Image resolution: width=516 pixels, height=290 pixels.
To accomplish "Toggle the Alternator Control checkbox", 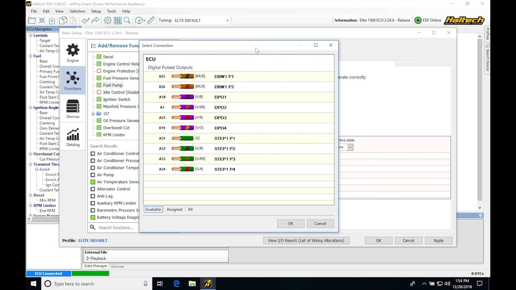I will tap(93, 189).
